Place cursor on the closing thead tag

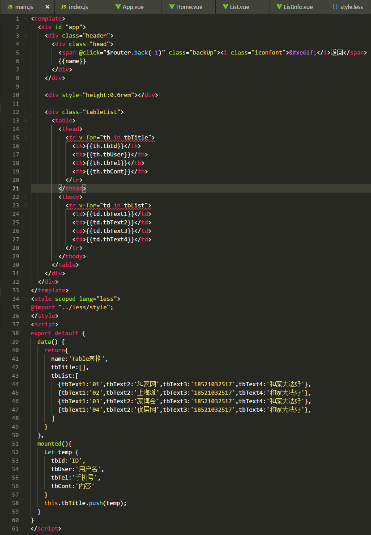pyautogui.click(x=72, y=188)
